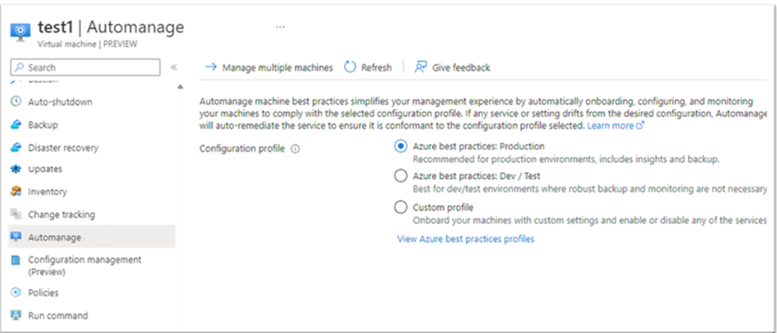Open View Azure best practices profiles link
This screenshot has width=777, height=333.
(x=466, y=239)
